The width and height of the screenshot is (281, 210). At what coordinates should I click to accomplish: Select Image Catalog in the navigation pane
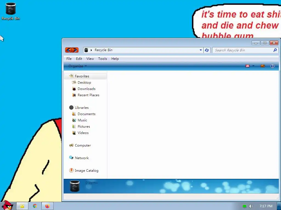click(86, 171)
